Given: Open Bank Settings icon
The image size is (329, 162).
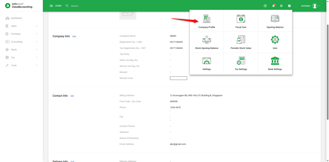Looking at the screenshot, I should point(275,61).
